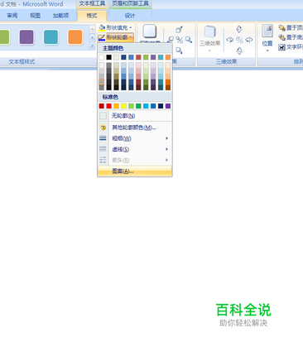Viewport: 303px width, 352px height.
Task: Toggle shadow on/off center icon
Action: [x=180, y=40]
